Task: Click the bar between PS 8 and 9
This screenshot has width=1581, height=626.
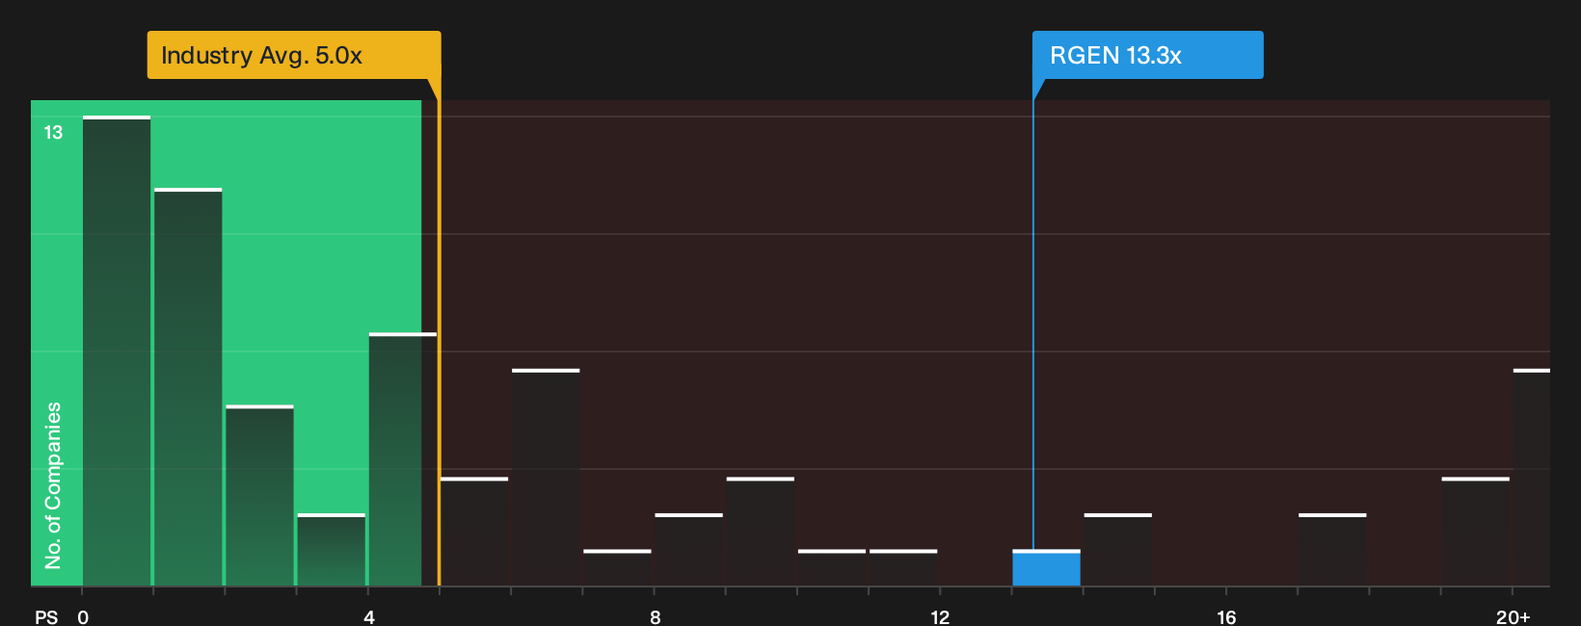Action: tap(688, 550)
